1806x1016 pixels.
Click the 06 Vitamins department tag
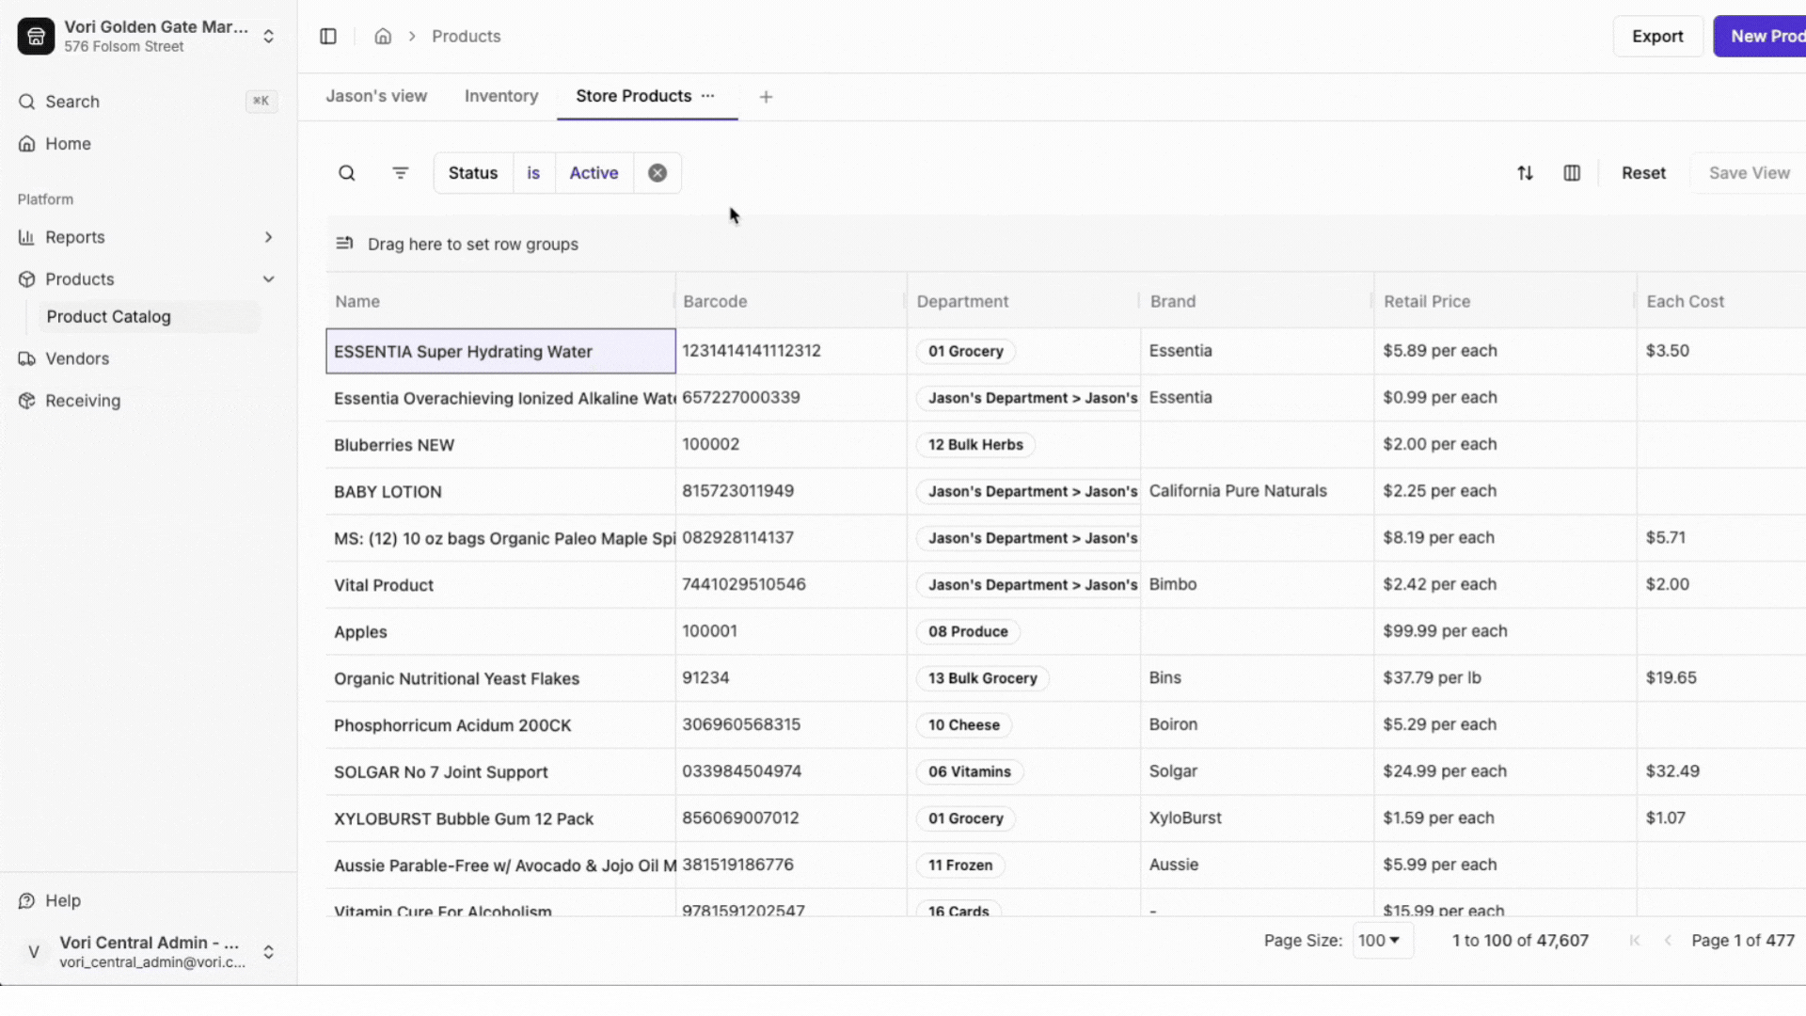click(970, 771)
